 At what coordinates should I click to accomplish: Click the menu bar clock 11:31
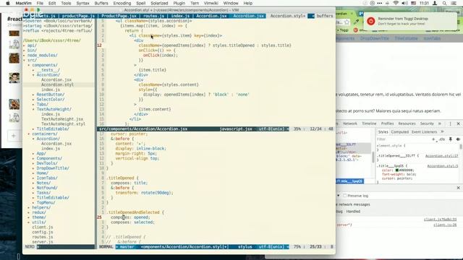[424, 3]
